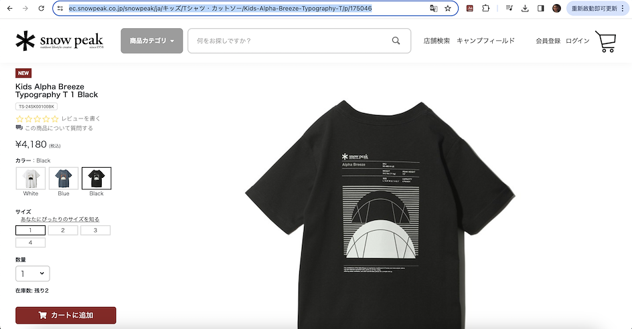Click the address bar URL

coord(220,8)
